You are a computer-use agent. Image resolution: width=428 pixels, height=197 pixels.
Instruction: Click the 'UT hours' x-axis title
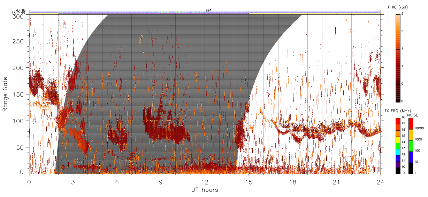click(x=205, y=190)
